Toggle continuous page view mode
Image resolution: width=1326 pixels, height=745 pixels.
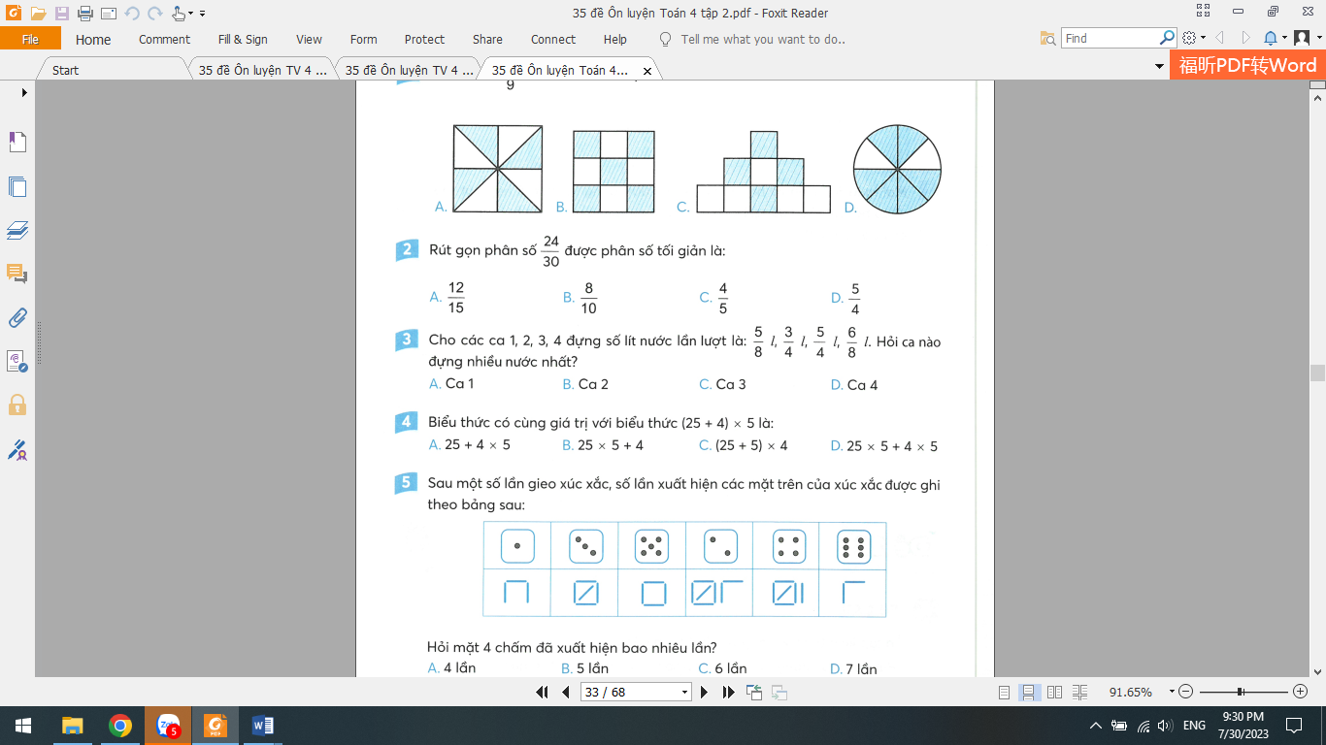1030,692
